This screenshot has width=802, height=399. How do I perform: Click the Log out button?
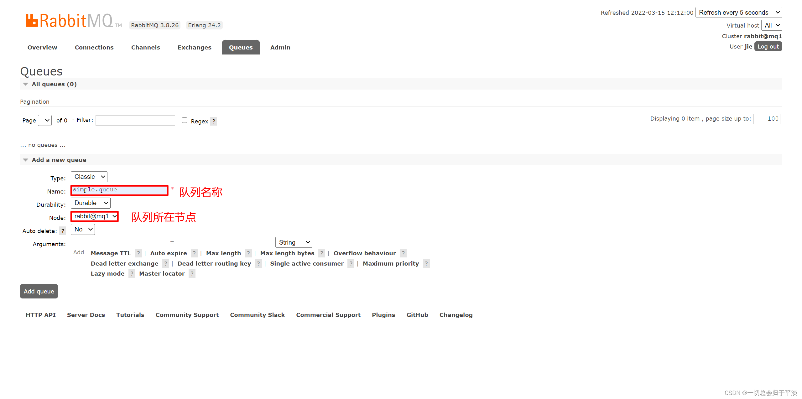coord(768,46)
